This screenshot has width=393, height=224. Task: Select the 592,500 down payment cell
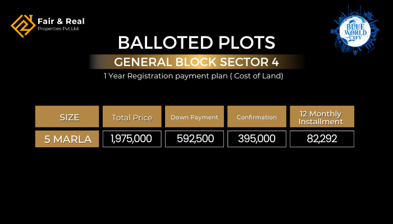click(194, 139)
